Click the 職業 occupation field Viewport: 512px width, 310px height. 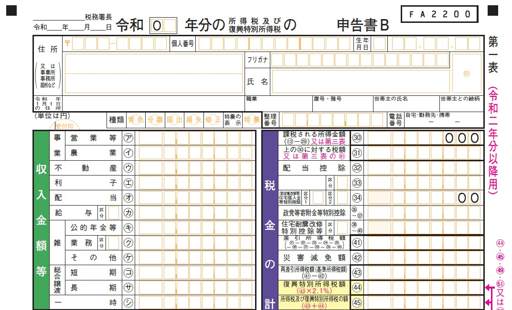[x=279, y=103]
